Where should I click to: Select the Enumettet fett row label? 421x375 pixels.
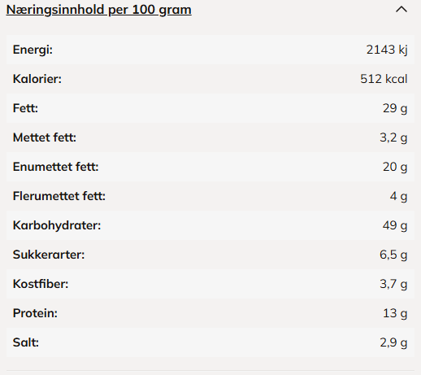coord(55,167)
